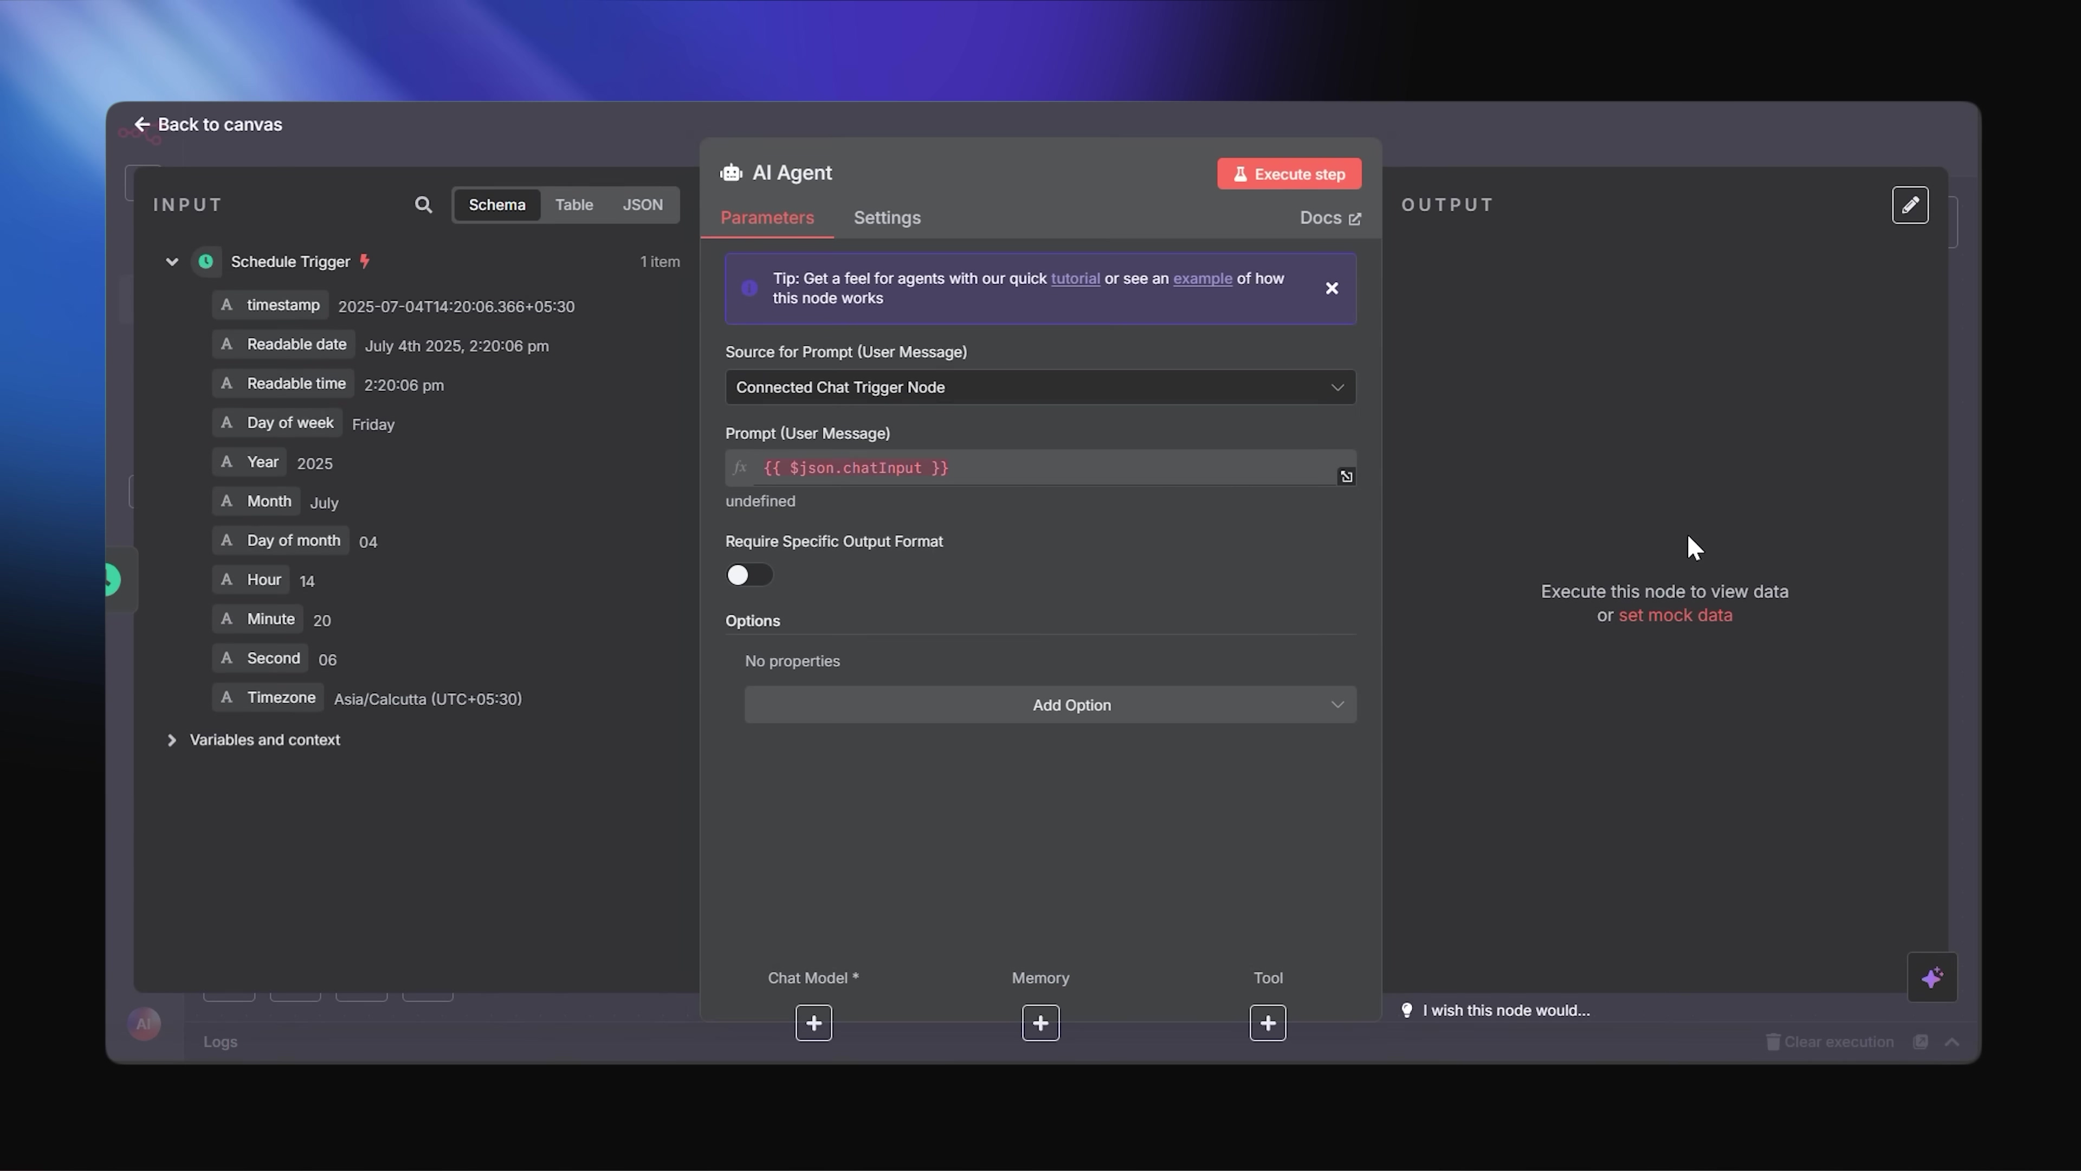Dismiss the tip banner with X

1332,288
